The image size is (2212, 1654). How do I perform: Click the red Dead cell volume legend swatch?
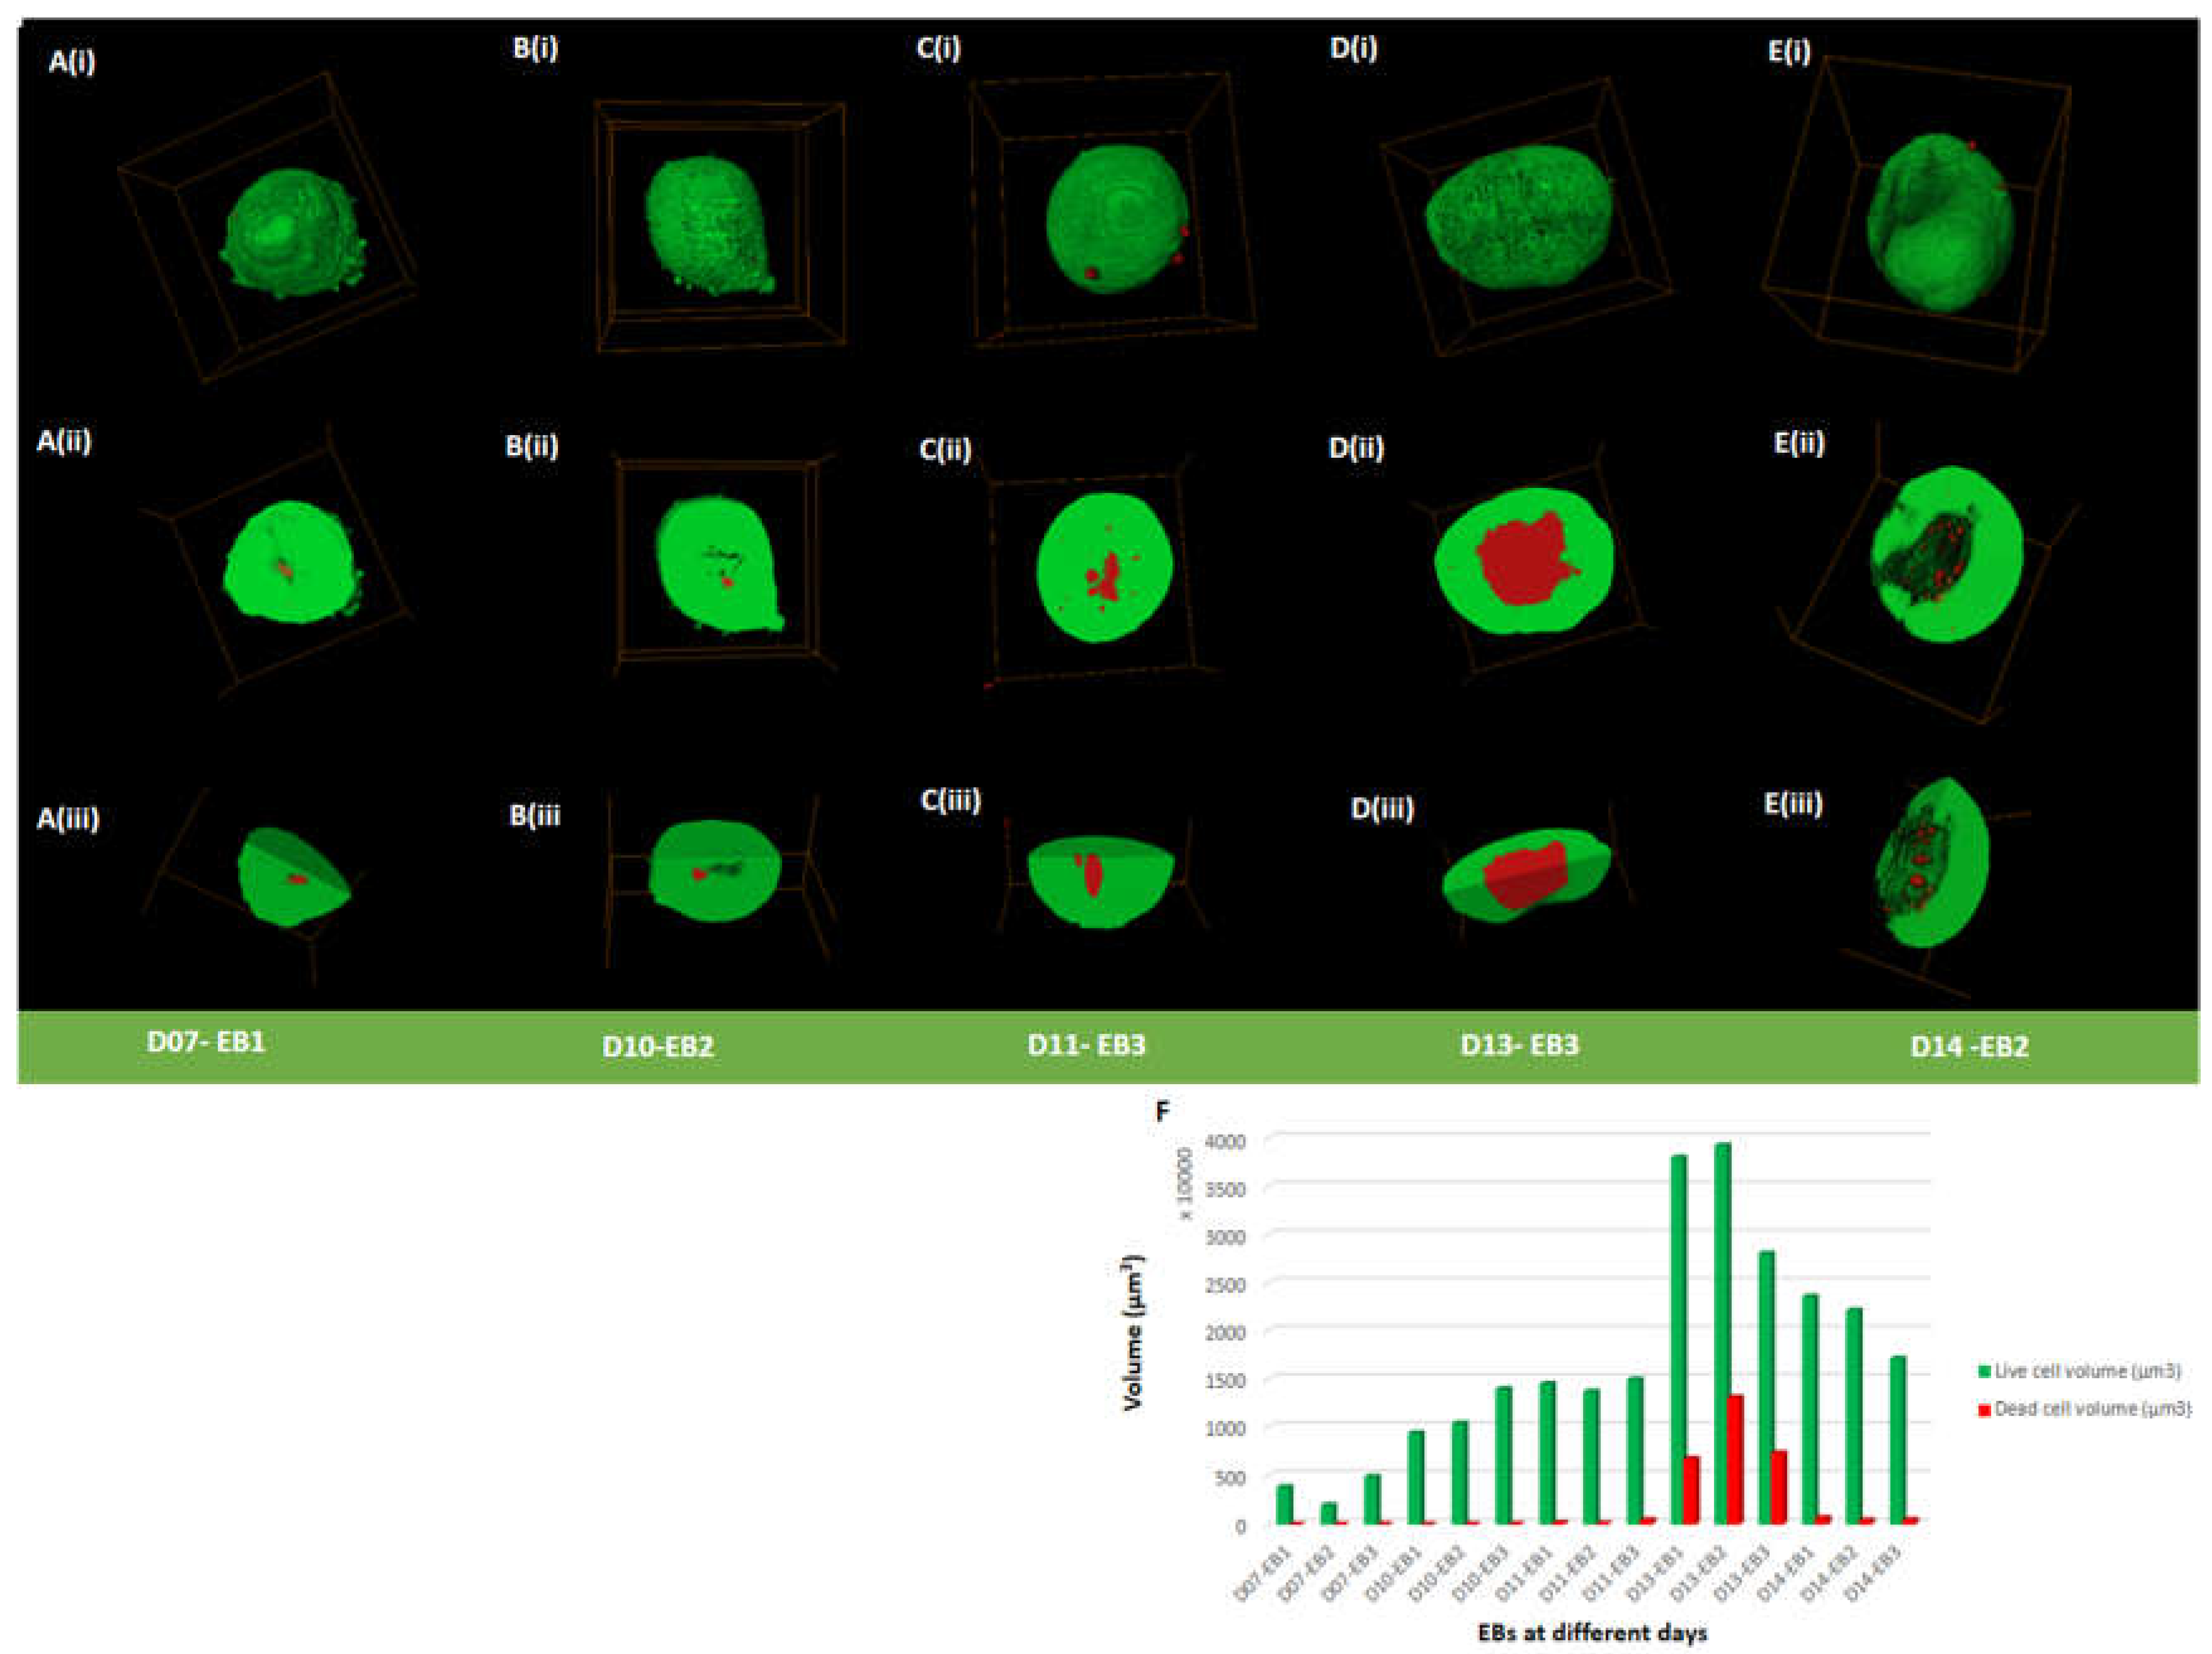[x=1984, y=1410]
